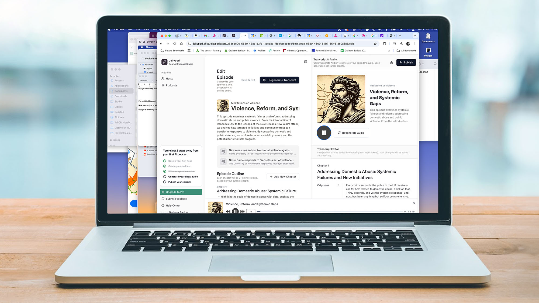Click the Publish button
Viewport: 539px width, 303px height.
406,62
